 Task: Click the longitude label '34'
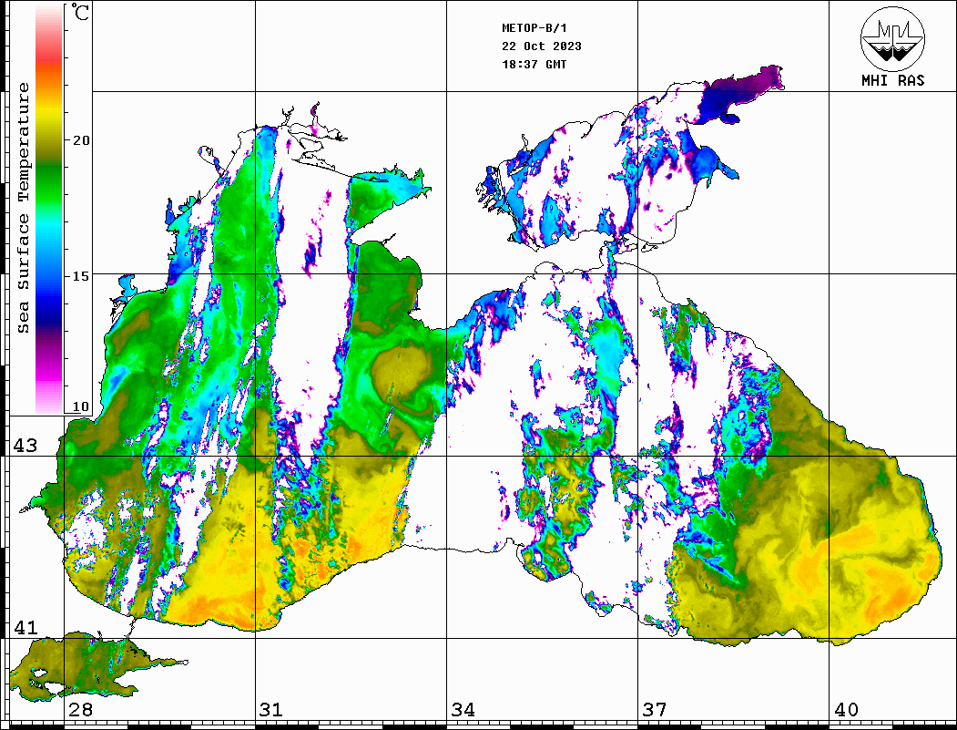[x=463, y=710]
